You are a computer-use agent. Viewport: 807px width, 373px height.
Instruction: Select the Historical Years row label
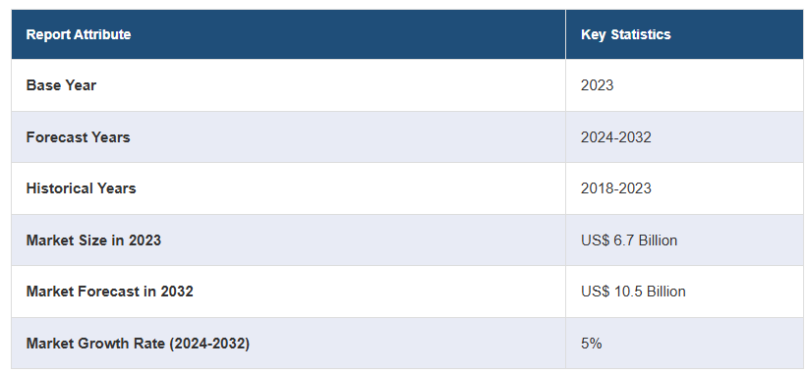[81, 188]
